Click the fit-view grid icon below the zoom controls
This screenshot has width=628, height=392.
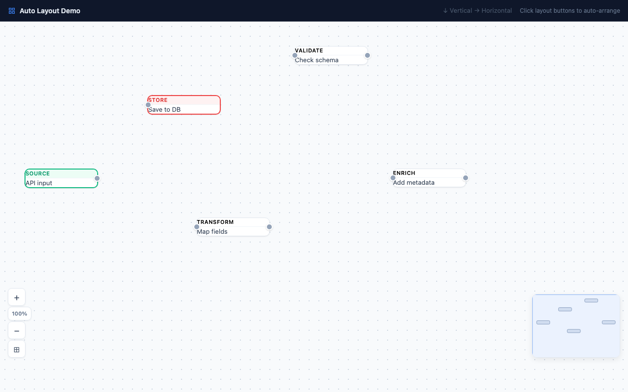[x=17, y=349]
